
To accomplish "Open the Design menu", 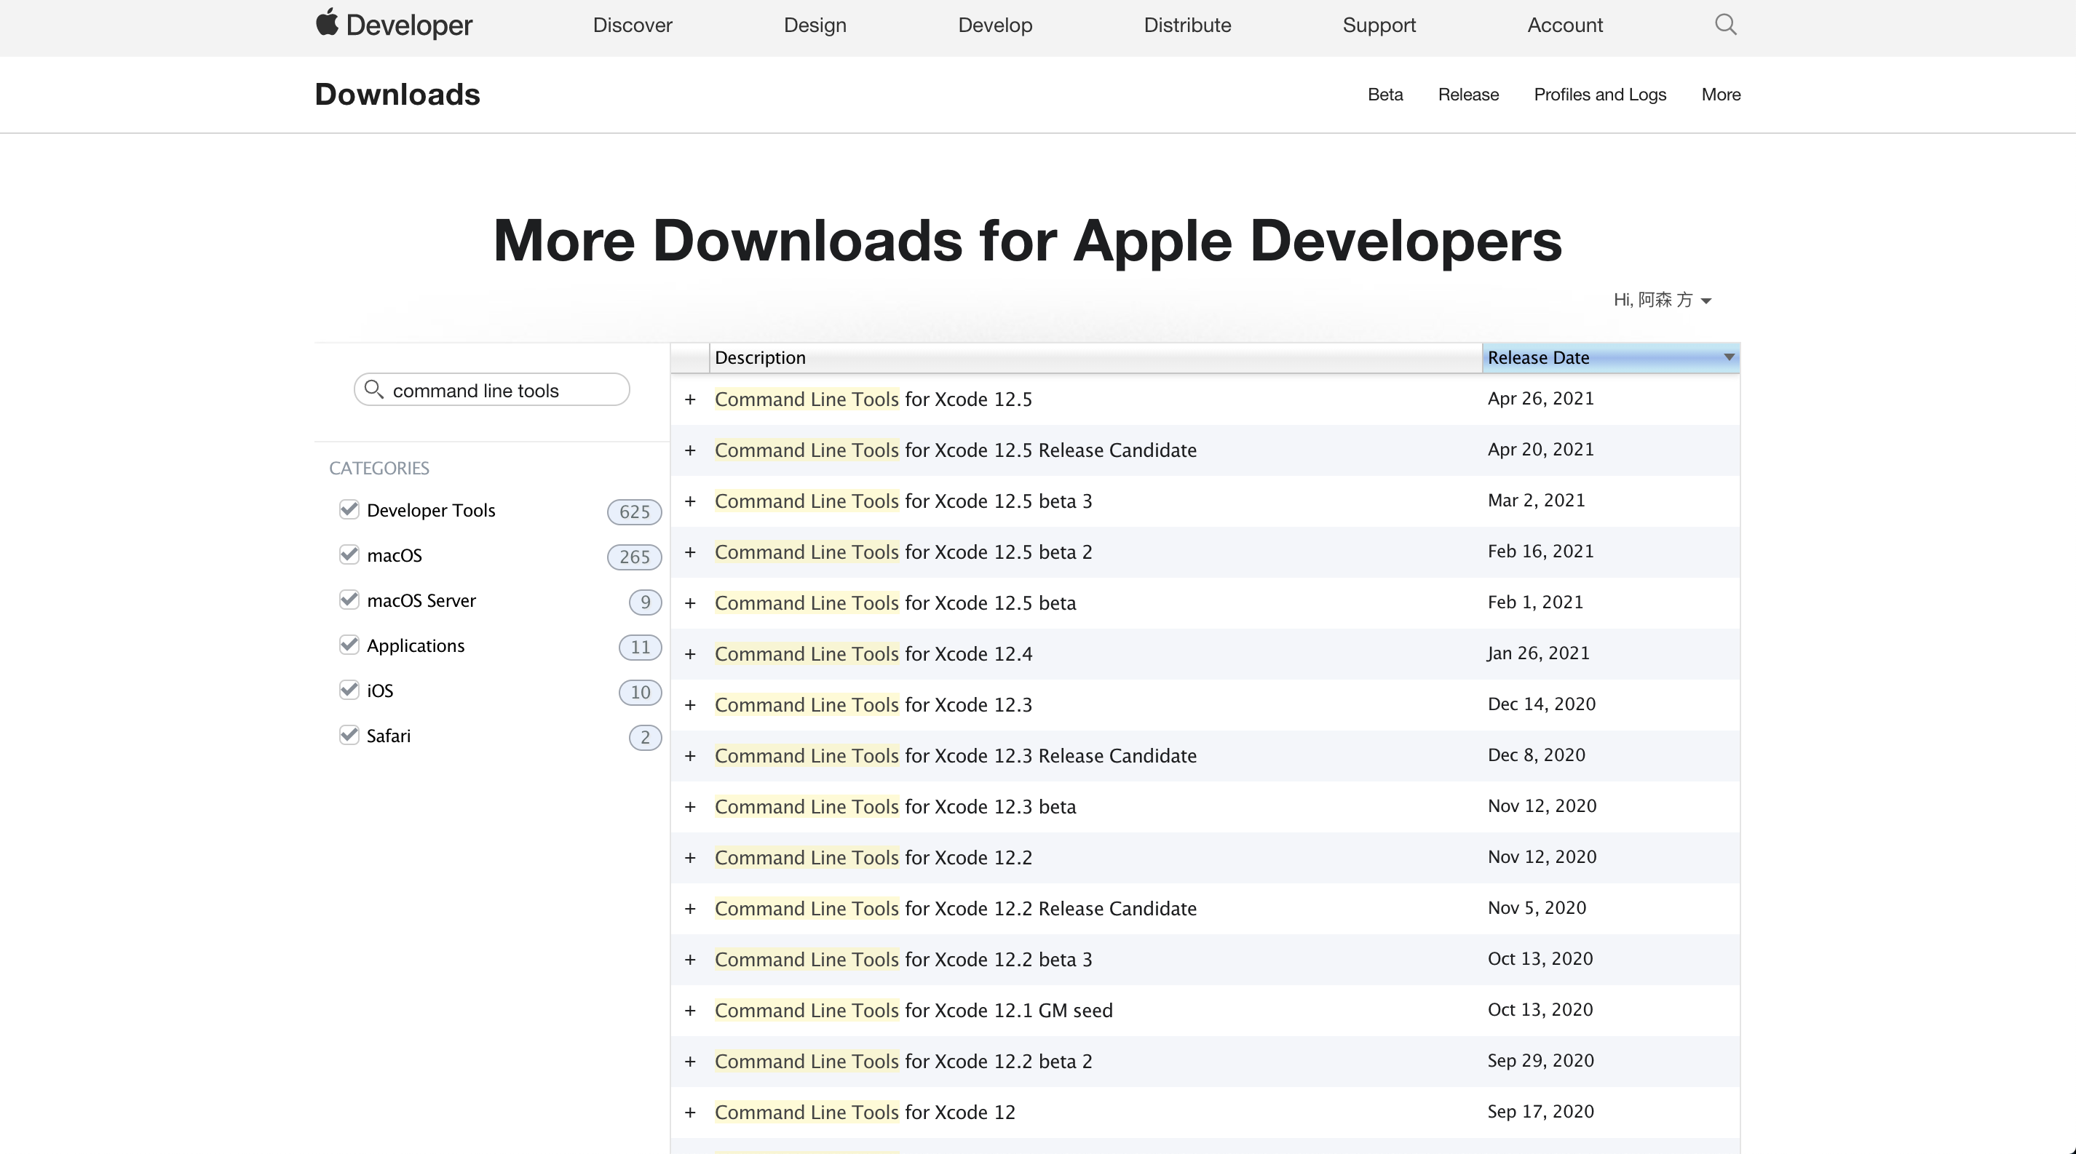I will (815, 25).
